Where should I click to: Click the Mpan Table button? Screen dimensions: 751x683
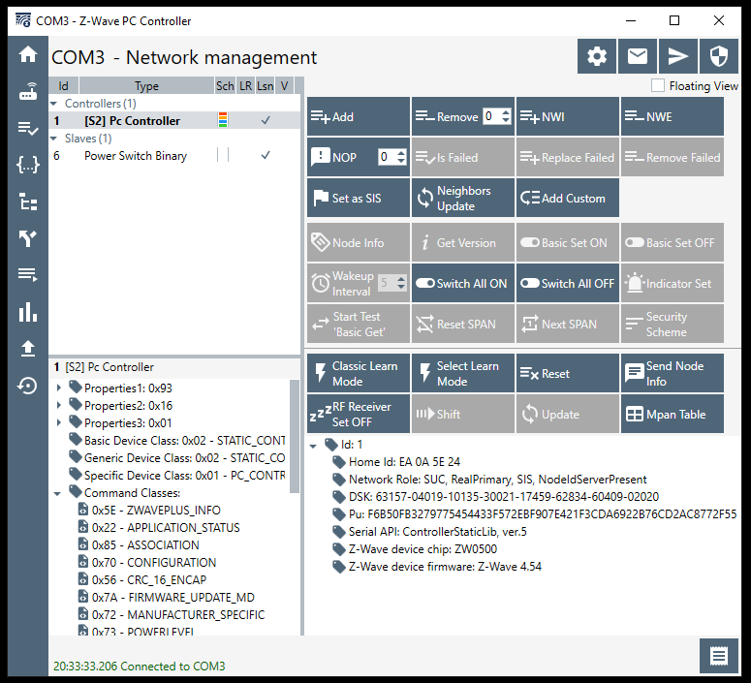[672, 415]
